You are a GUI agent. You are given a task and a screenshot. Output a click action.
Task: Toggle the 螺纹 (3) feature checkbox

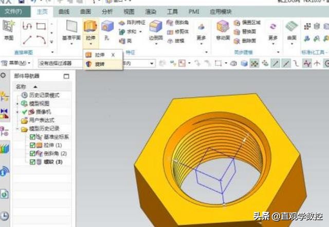click(x=32, y=162)
